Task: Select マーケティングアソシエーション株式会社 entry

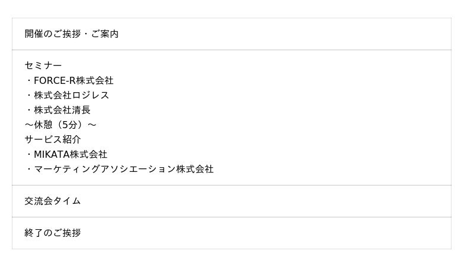Action: coord(123,169)
